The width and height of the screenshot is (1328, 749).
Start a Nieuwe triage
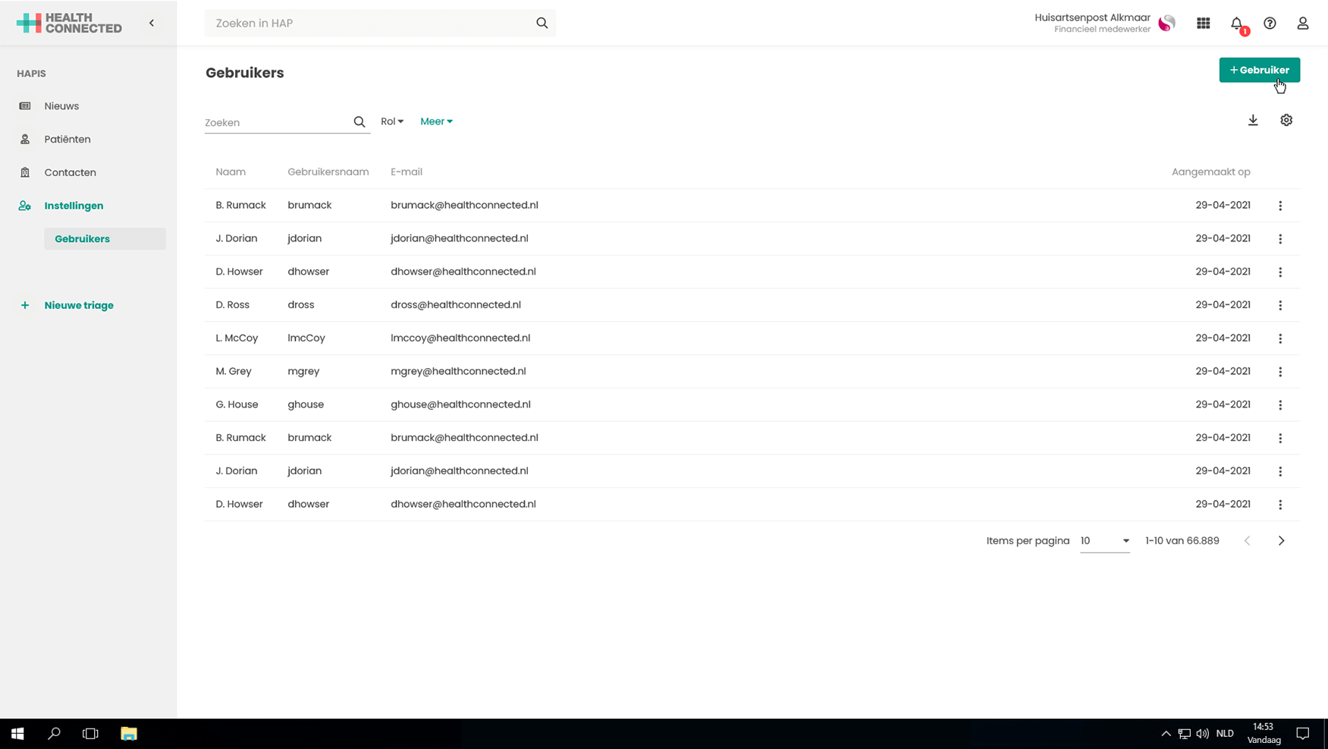(x=78, y=306)
